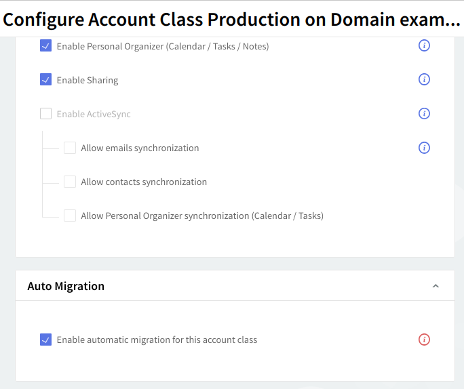Click Allow emails synchronization label text
Viewport: 464px width, 389px height.
[140, 148]
